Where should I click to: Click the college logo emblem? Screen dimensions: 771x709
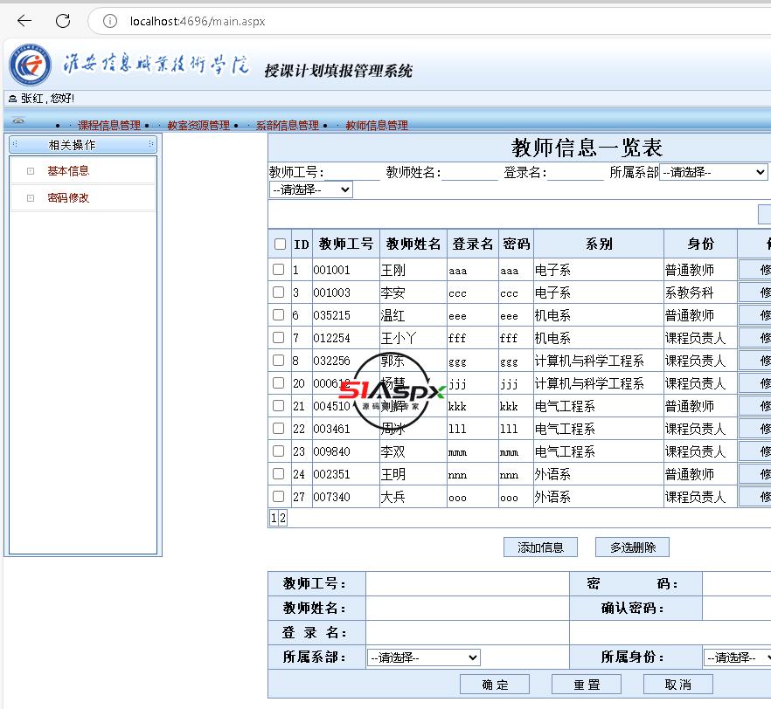pos(31,65)
